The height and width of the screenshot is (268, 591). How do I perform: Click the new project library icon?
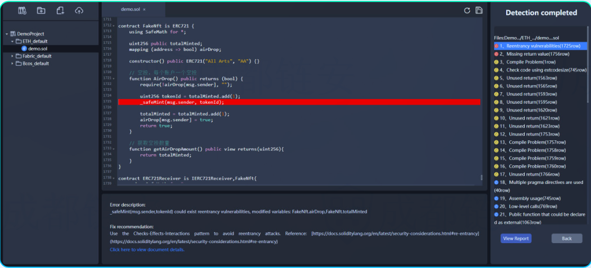click(22, 11)
